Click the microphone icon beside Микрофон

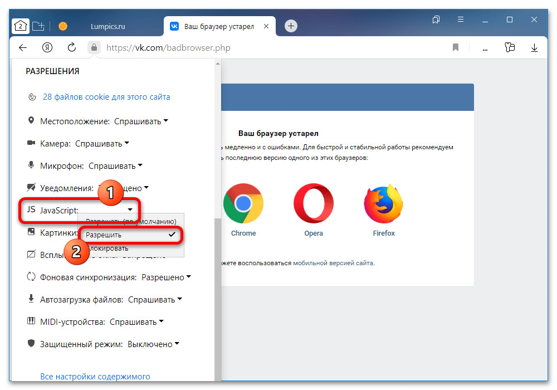(31, 165)
